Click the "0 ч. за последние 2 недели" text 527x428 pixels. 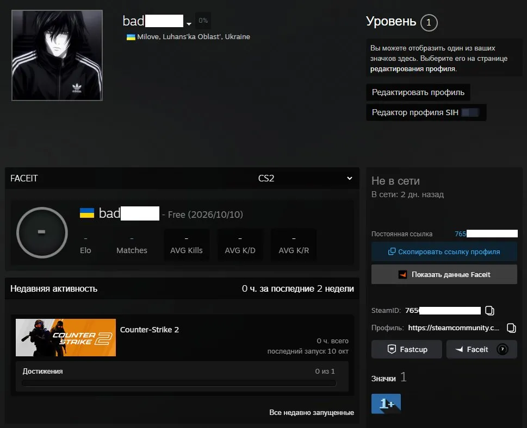298,289
